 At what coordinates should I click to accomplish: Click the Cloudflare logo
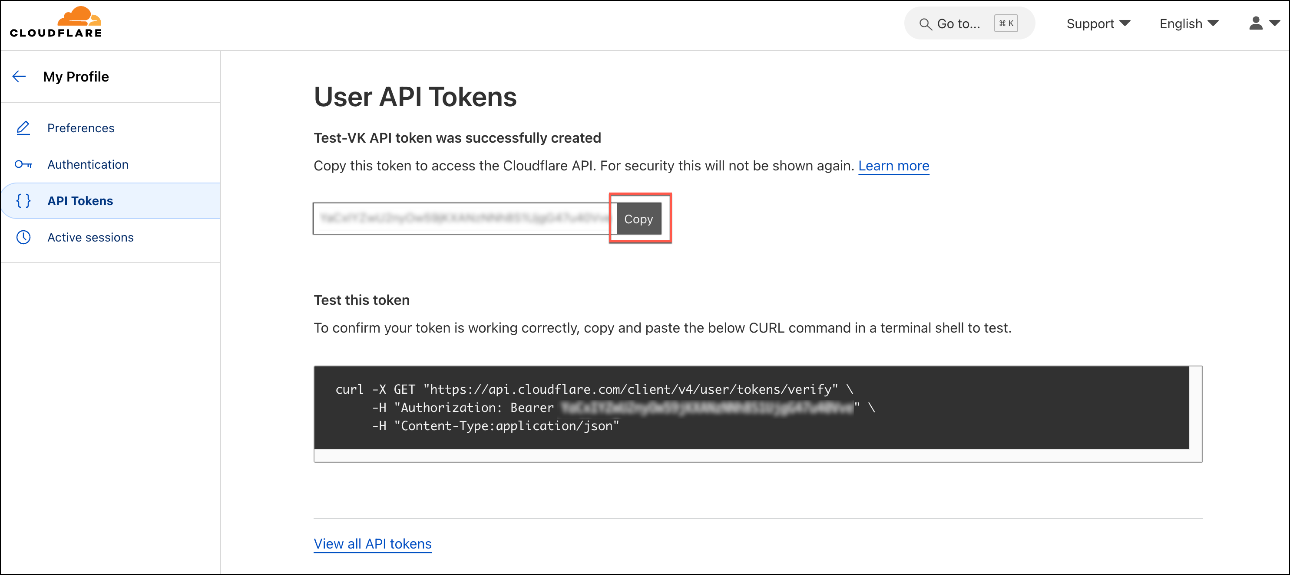56,23
